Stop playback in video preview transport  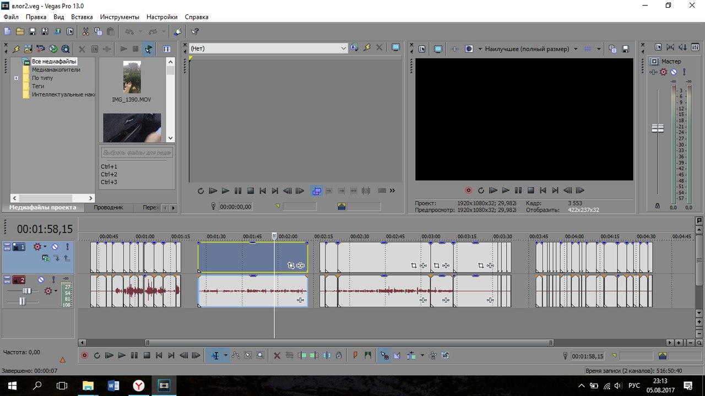[530, 190]
